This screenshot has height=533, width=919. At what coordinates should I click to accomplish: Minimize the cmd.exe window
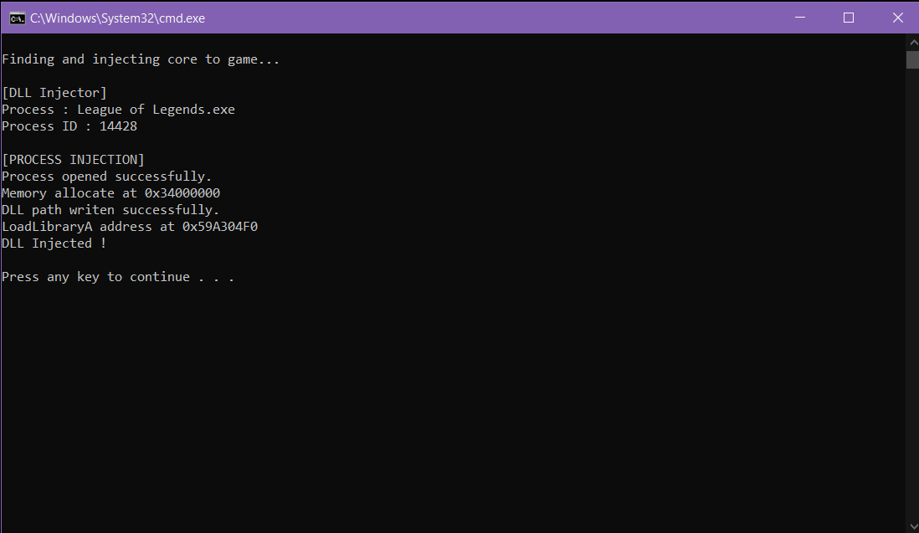799,18
